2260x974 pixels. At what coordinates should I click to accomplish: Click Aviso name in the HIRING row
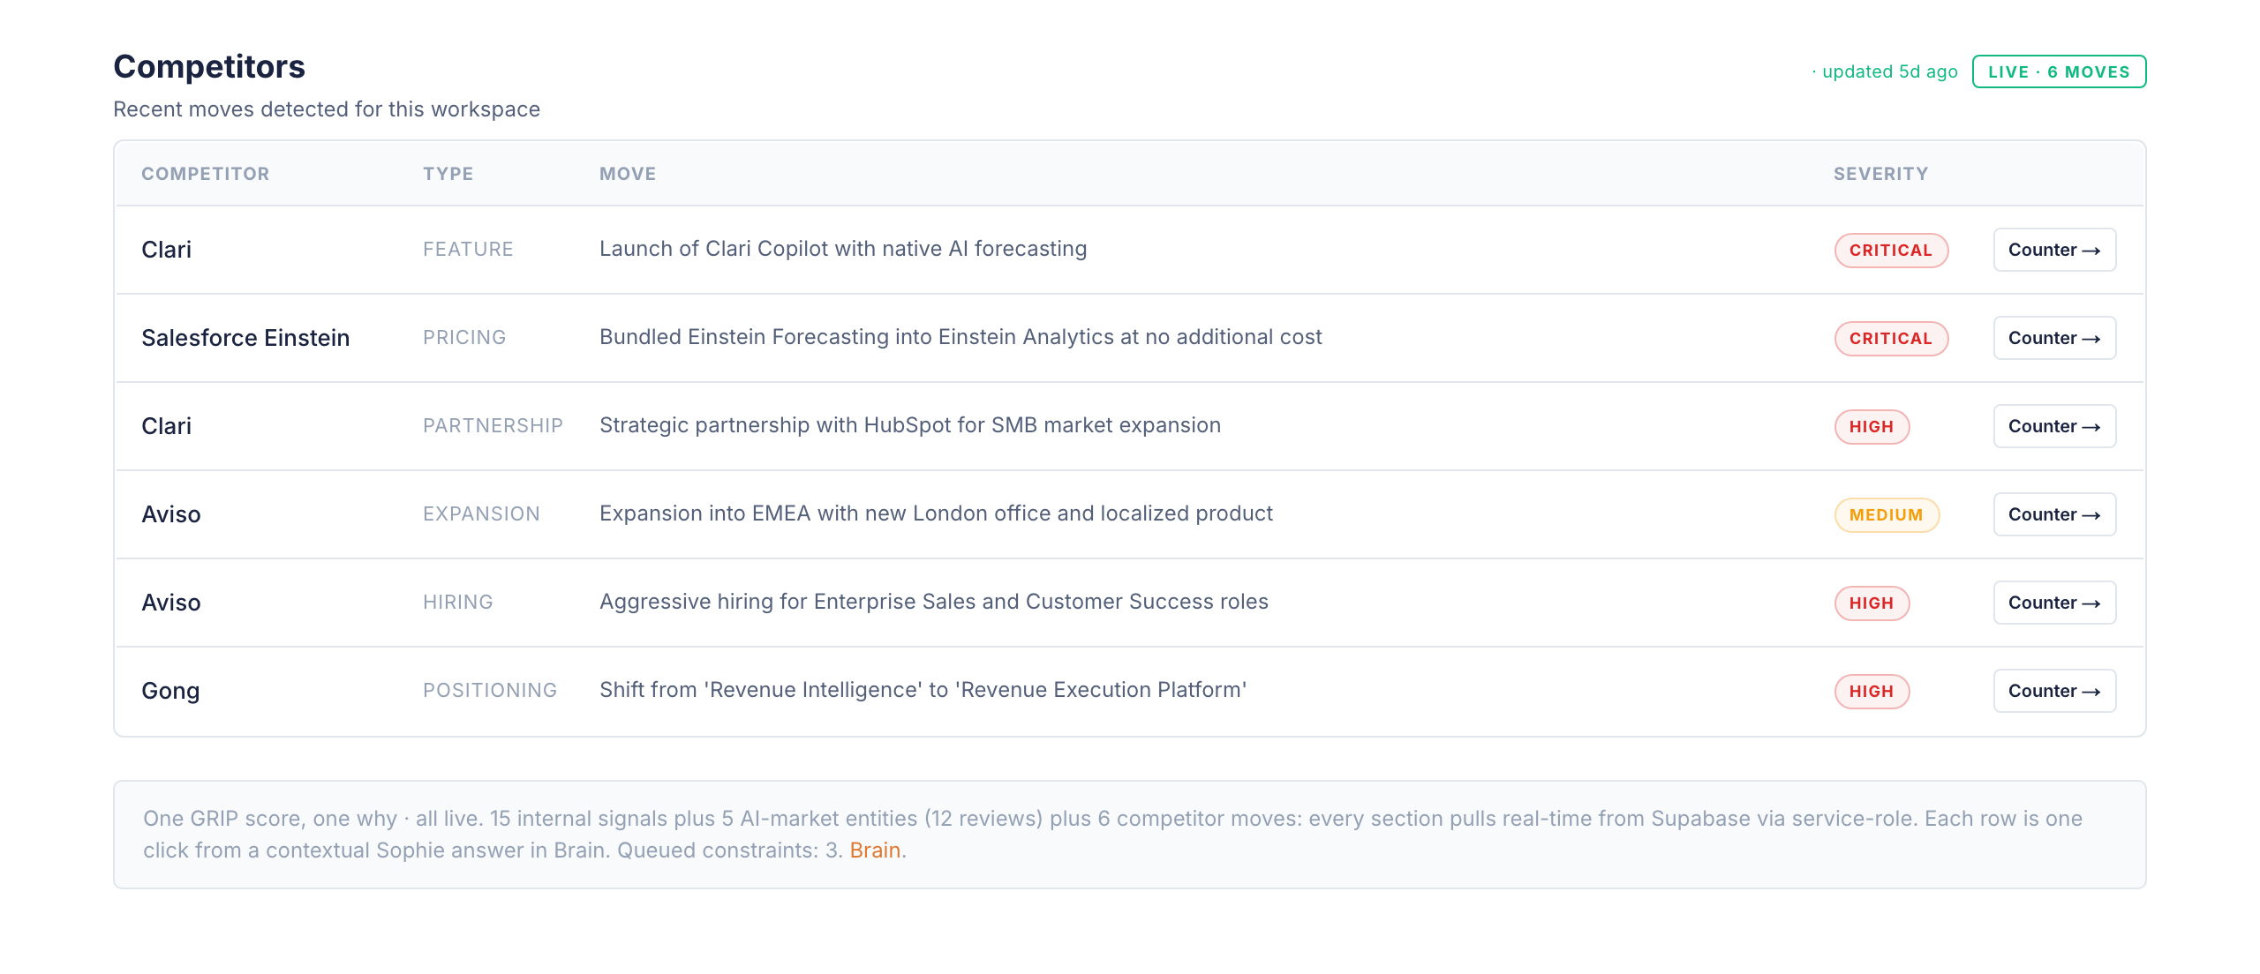(x=170, y=603)
